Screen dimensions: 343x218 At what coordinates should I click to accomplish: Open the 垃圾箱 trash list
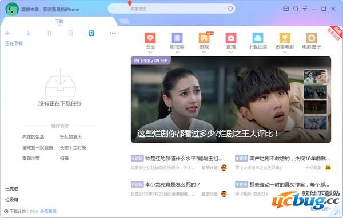(x=12, y=200)
